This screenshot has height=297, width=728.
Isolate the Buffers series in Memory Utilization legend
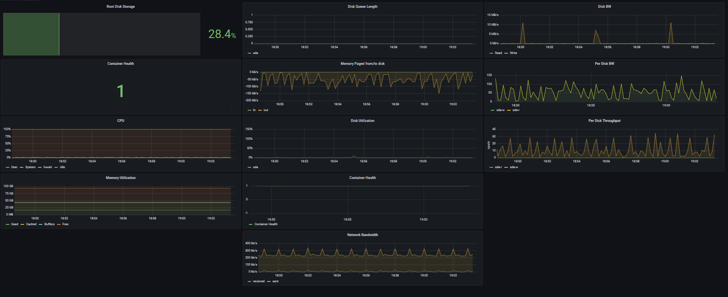(49, 224)
